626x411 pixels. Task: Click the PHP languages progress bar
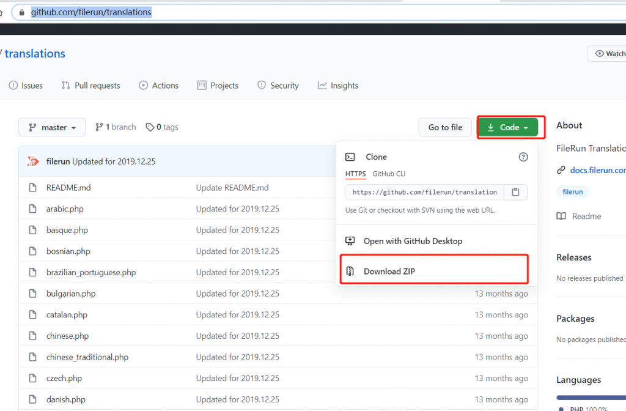[591, 398]
